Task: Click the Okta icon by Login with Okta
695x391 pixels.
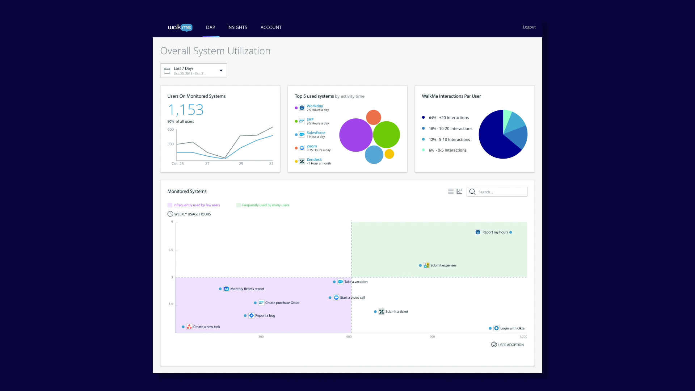Action: coord(496,328)
